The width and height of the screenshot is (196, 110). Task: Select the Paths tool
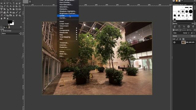(x=2, y=6)
